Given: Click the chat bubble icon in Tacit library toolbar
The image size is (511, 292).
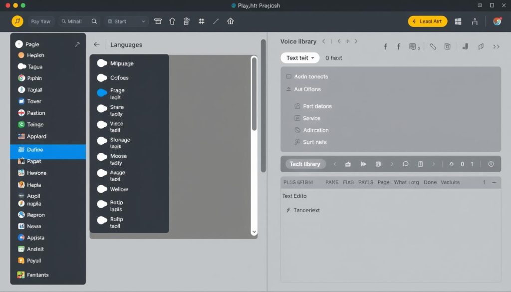Looking at the screenshot, I should pos(405,164).
